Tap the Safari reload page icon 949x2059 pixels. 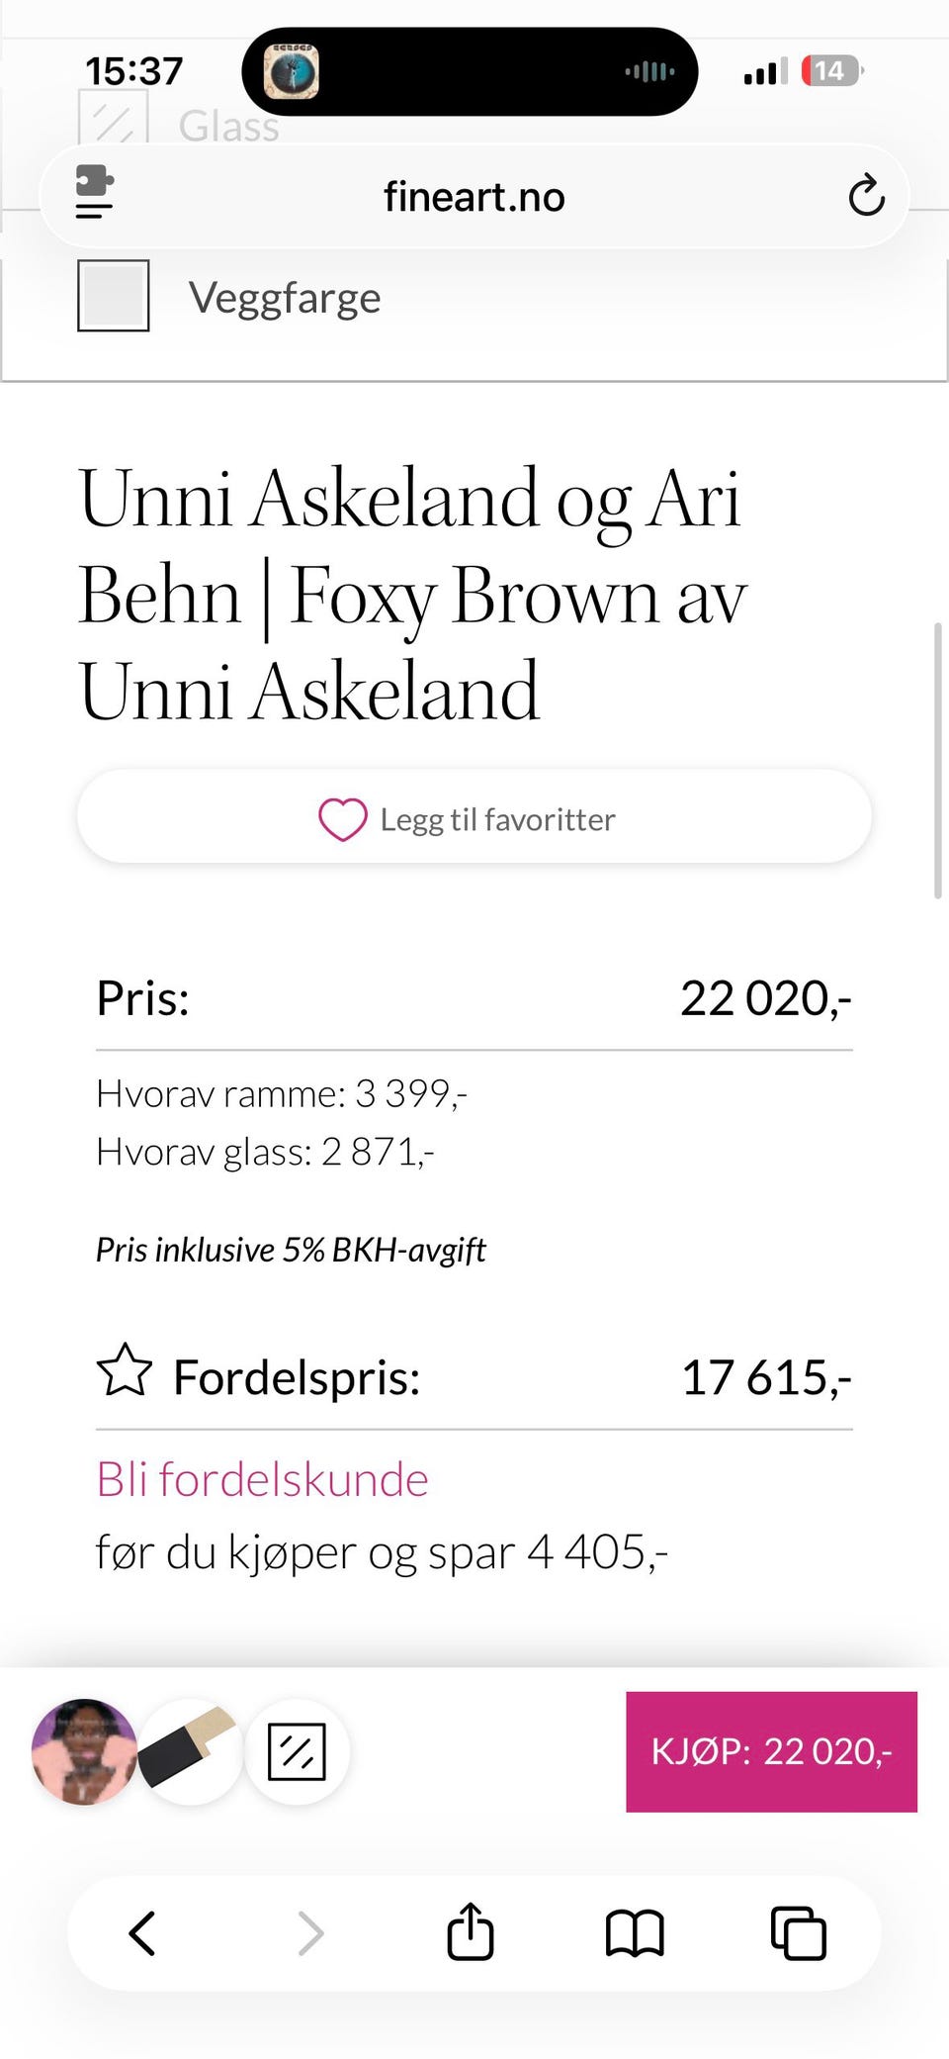(866, 196)
